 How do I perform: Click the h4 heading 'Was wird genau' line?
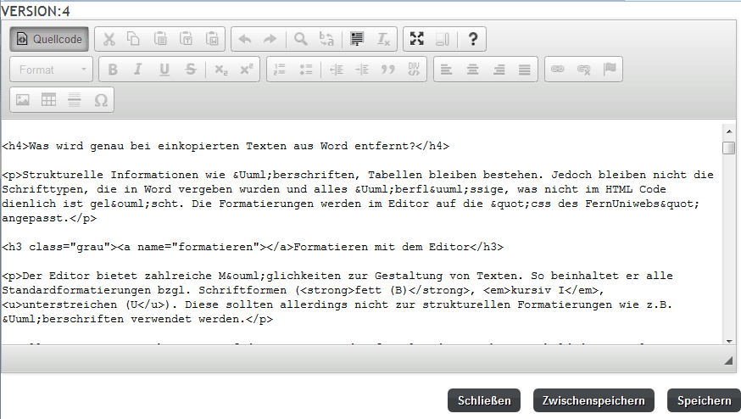tap(226, 146)
